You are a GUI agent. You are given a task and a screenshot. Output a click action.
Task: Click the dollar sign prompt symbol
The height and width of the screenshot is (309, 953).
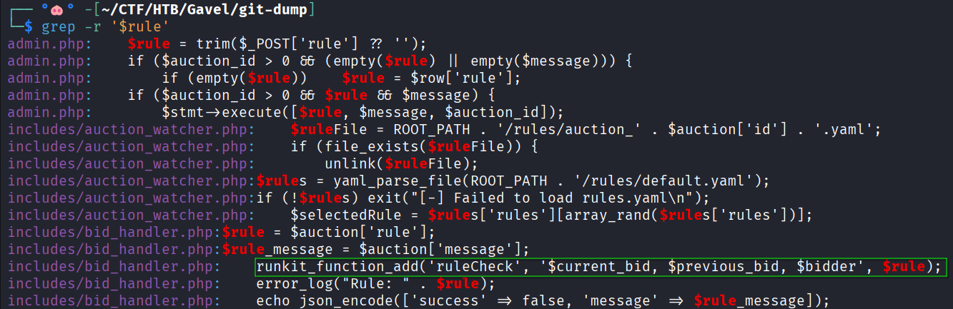coord(29,26)
